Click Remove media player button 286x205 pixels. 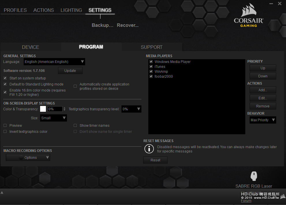pyautogui.click(x=263, y=106)
